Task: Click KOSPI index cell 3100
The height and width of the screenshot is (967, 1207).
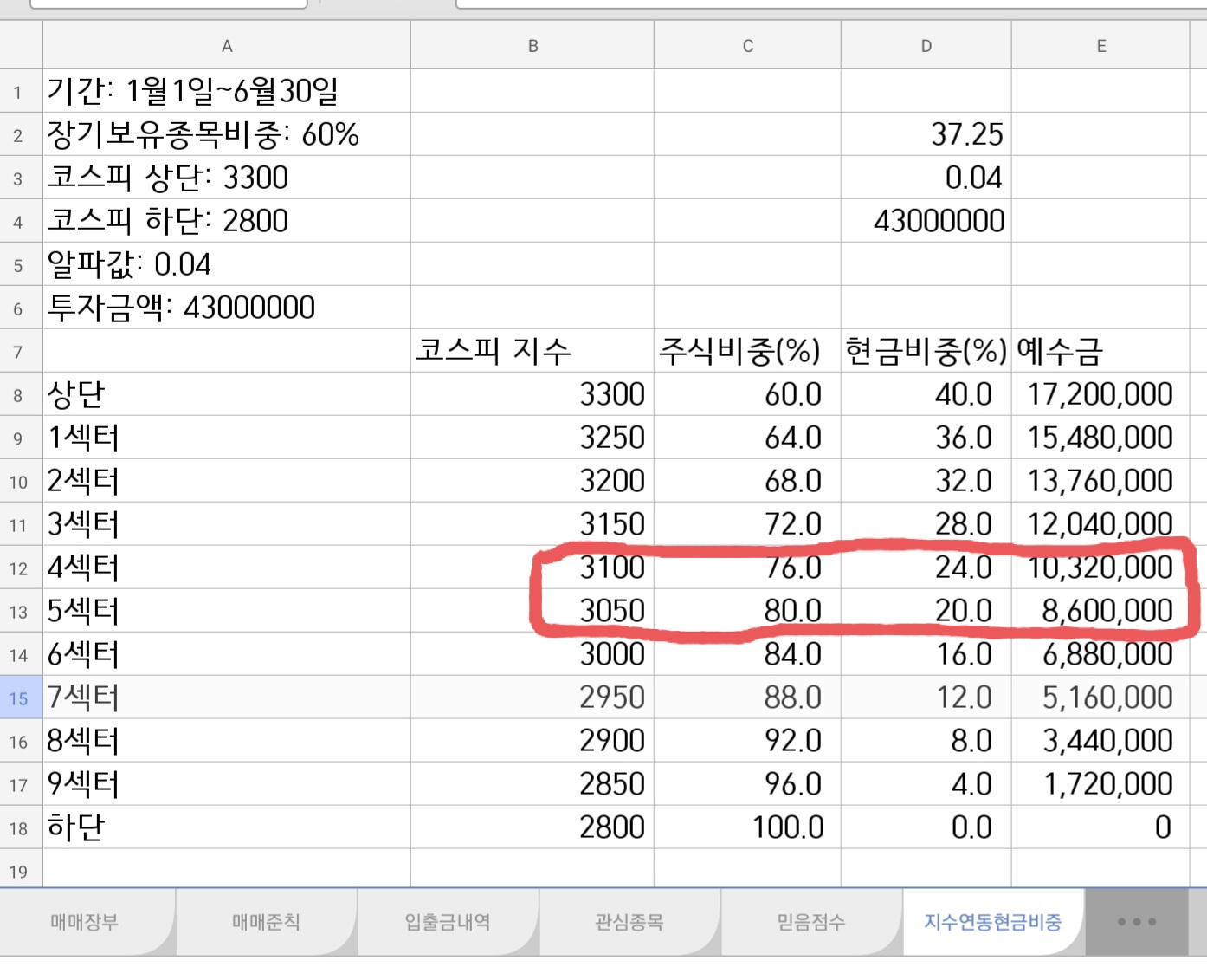Action: (532, 568)
